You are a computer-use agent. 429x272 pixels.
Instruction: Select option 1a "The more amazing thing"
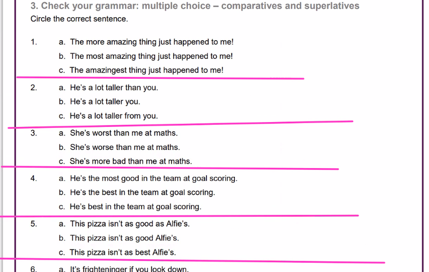(152, 42)
